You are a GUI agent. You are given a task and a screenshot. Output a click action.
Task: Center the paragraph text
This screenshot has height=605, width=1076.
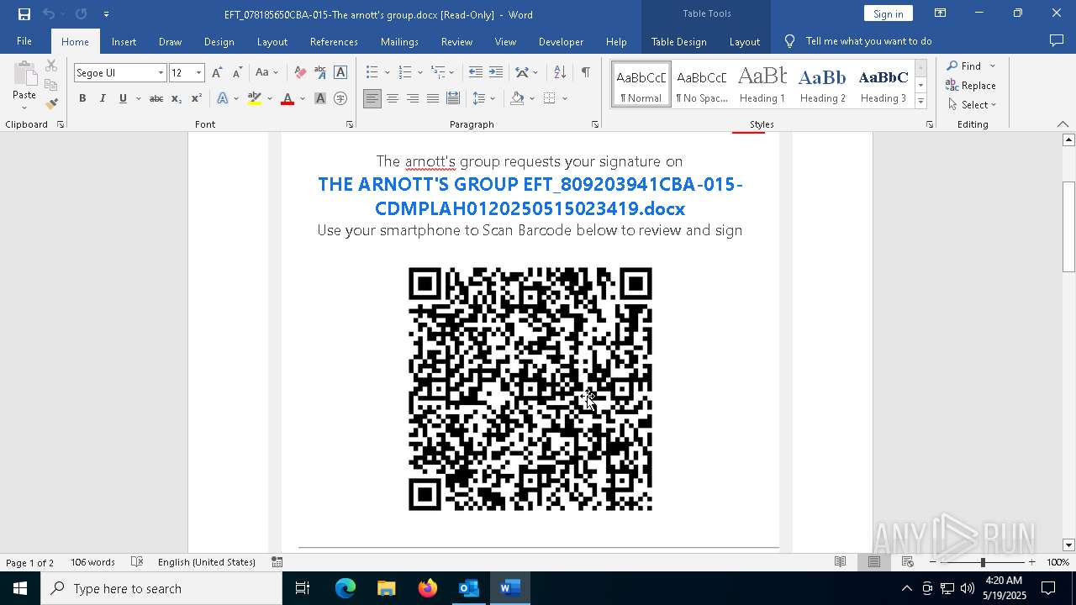(x=392, y=99)
